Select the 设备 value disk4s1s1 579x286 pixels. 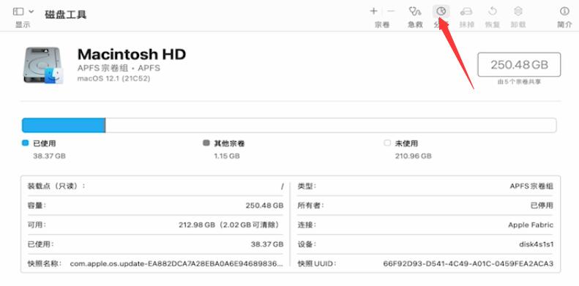coord(536,244)
